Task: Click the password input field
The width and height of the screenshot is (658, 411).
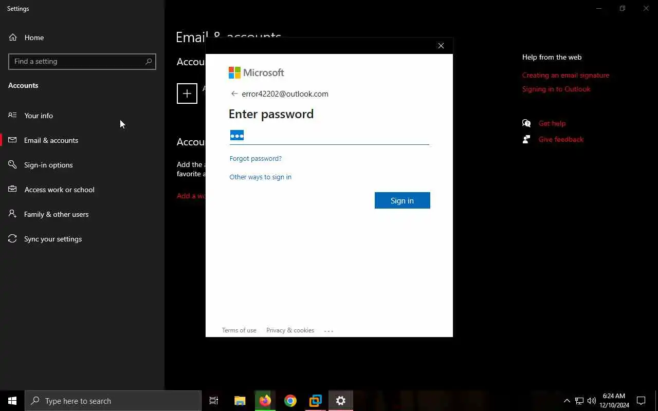Action: click(x=329, y=136)
